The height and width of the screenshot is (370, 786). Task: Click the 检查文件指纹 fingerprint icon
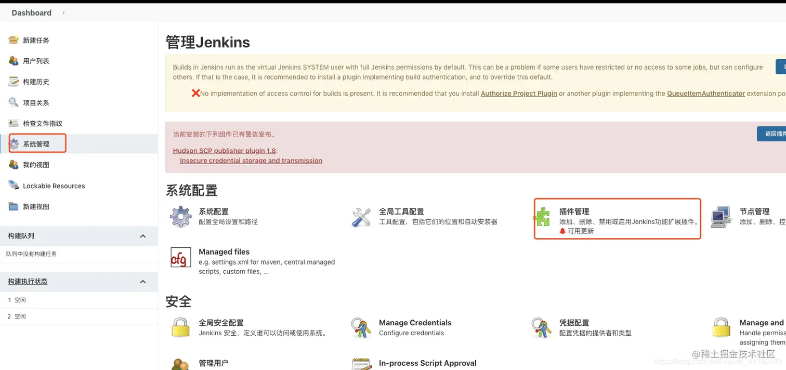click(x=14, y=123)
